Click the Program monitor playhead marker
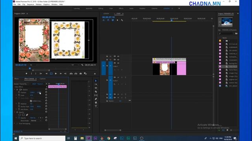Viewport: 252px width, 141px height. [30, 69]
